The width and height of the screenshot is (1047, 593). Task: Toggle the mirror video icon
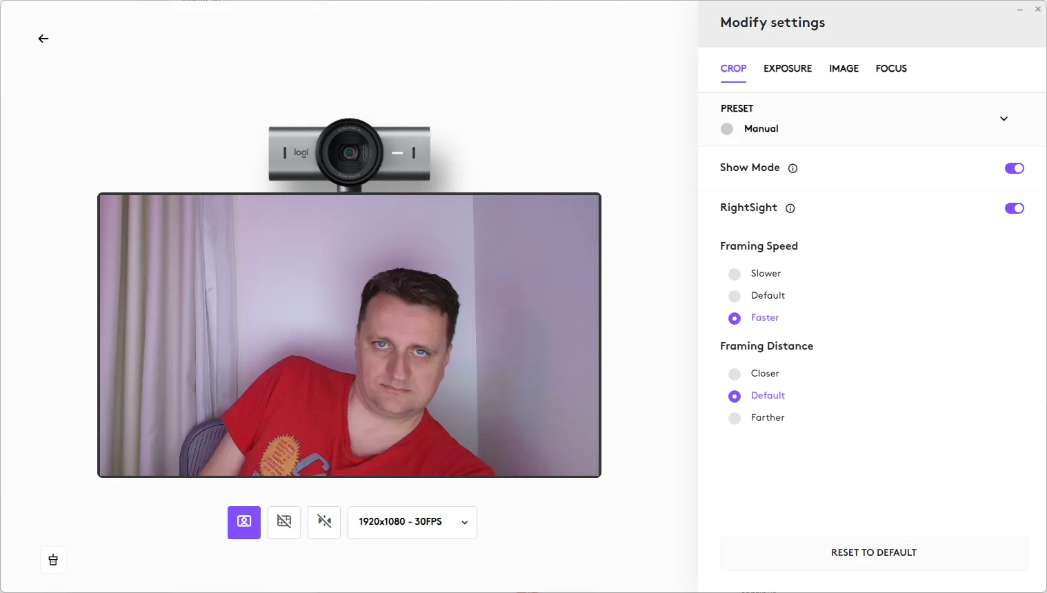point(324,522)
